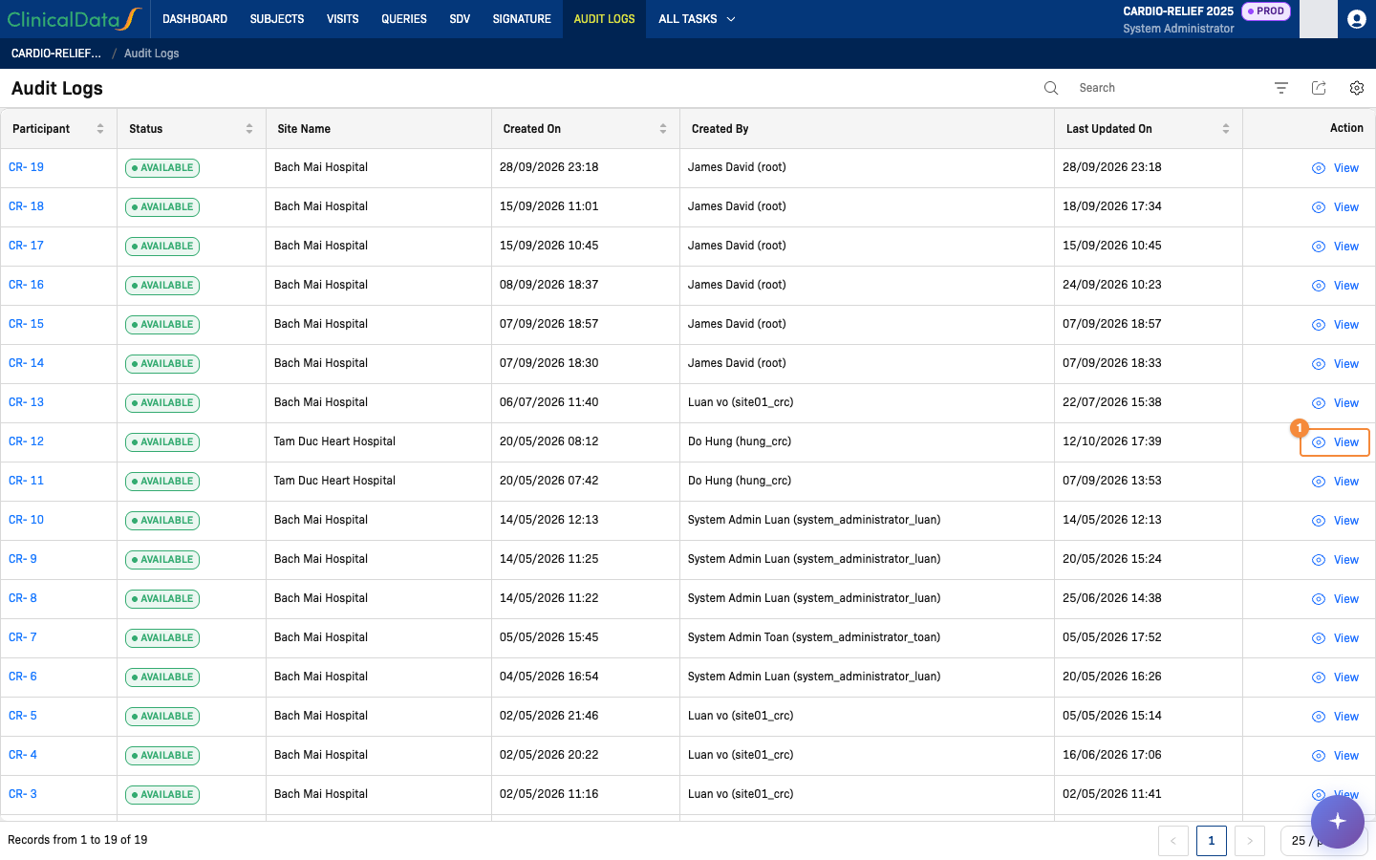This screenshot has height=860, width=1376.
Task: Open participant CR- 18 link
Action: pyautogui.click(x=27, y=206)
